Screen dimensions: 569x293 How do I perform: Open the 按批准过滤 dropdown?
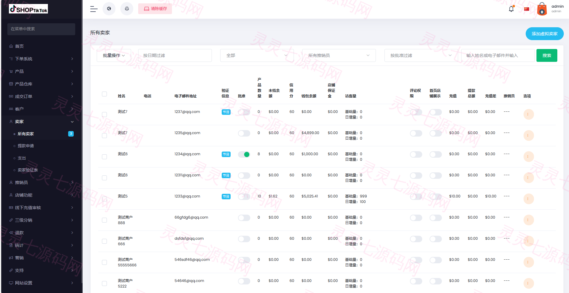[421, 55]
